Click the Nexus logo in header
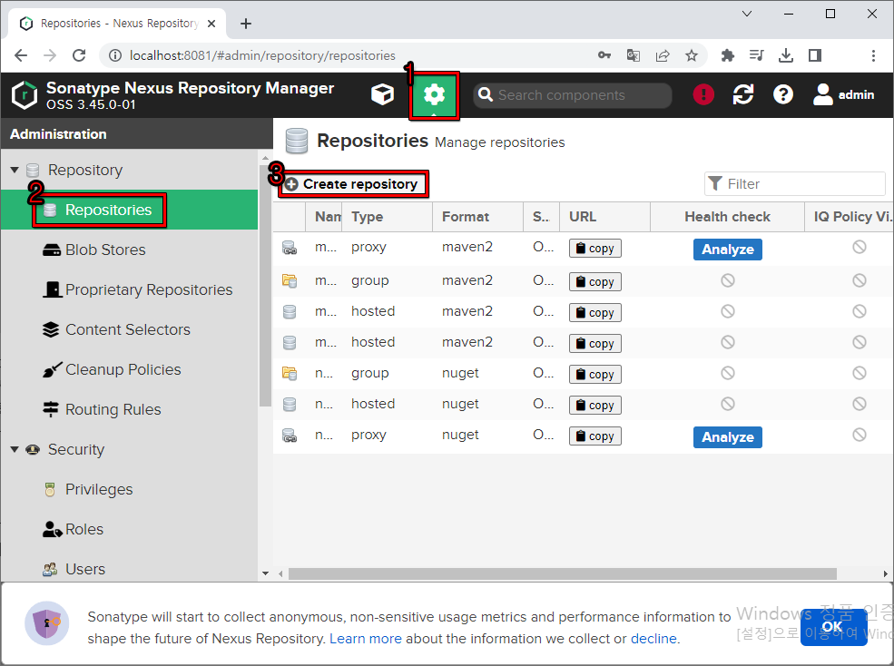894x666 pixels. [x=25, y=95]
